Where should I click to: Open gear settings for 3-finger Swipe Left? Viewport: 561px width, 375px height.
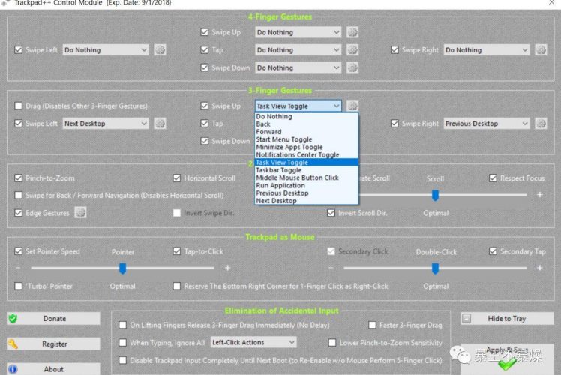(160, 124)
